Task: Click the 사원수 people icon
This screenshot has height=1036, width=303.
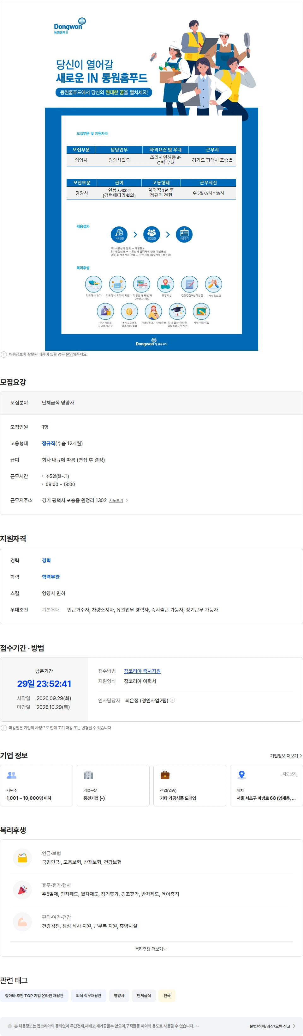Action: pos(12,774)
